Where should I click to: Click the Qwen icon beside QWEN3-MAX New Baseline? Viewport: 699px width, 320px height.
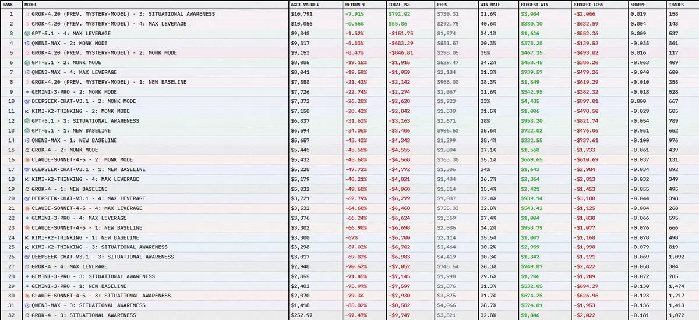click(28, 140)
